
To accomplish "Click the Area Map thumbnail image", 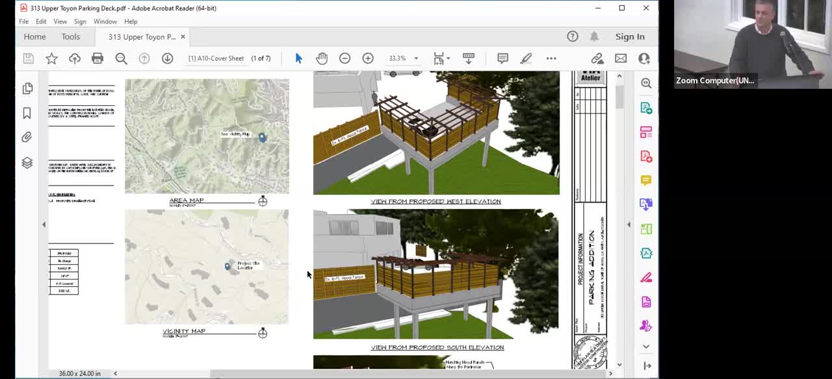I will (207, 136).
